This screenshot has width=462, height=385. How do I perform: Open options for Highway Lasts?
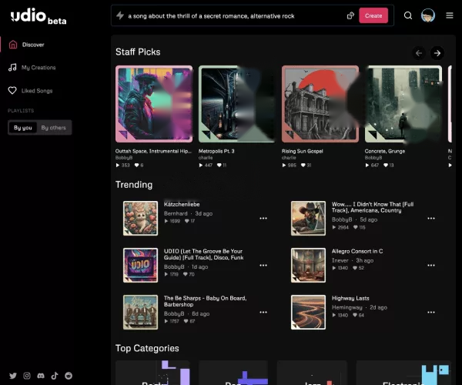[x=431, y=312]
